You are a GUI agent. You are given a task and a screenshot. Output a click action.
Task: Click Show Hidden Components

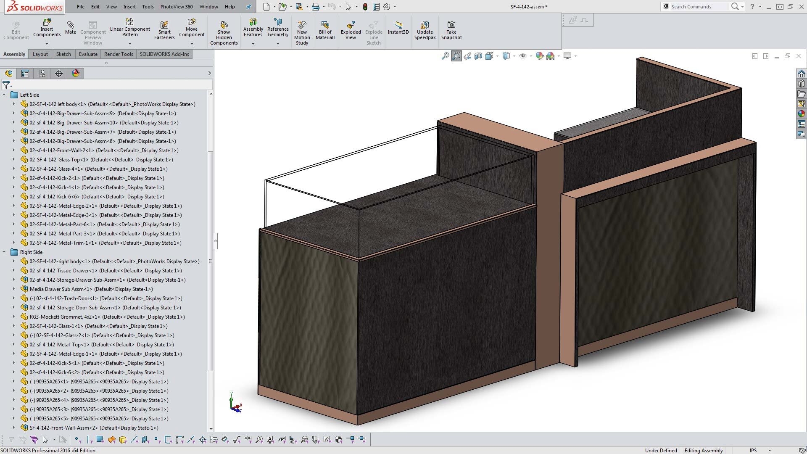224,33
